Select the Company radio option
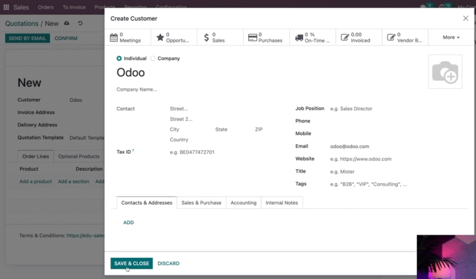The width and height of the screenshot is (476, 279). (153, 58)
